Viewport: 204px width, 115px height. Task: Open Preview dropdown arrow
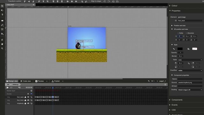point(47,81)
